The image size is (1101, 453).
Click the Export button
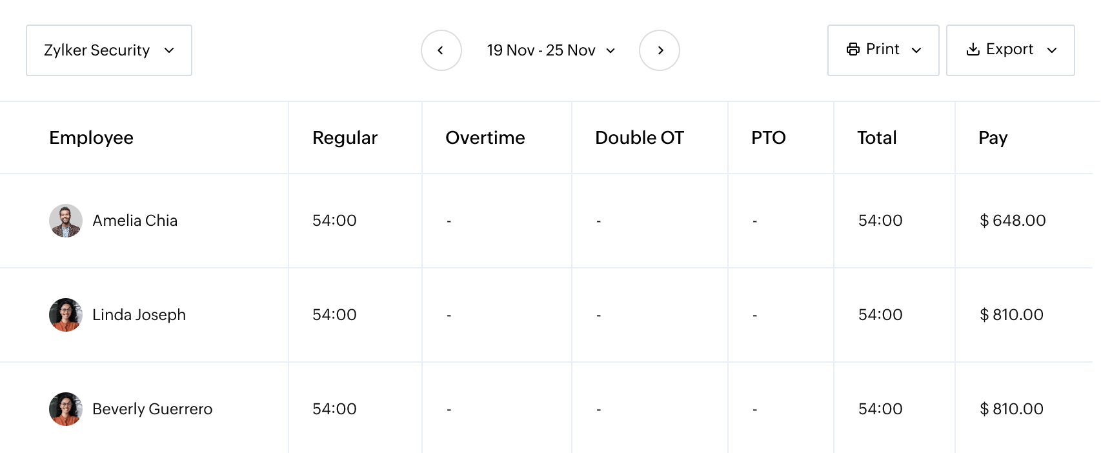click(1009, 49)
